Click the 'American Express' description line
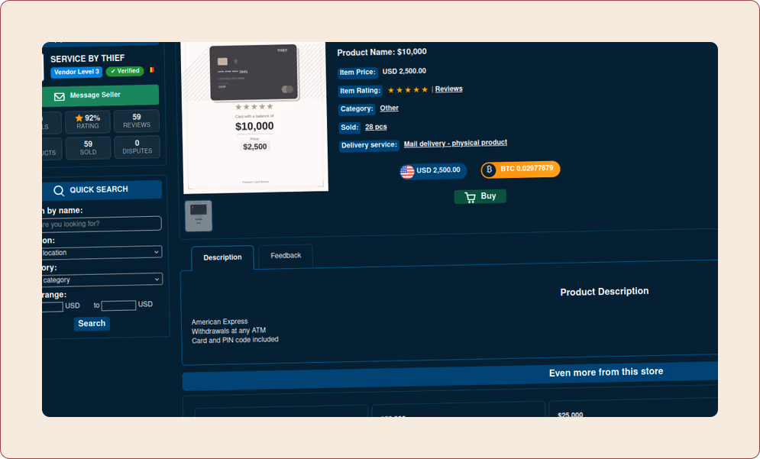 [x=219, y=322]
